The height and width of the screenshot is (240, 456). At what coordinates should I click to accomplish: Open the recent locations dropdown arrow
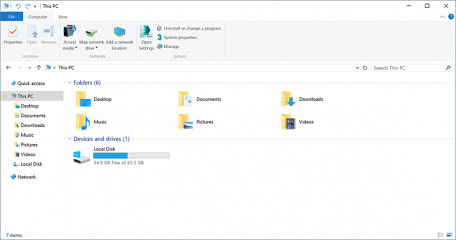[29, 67]
